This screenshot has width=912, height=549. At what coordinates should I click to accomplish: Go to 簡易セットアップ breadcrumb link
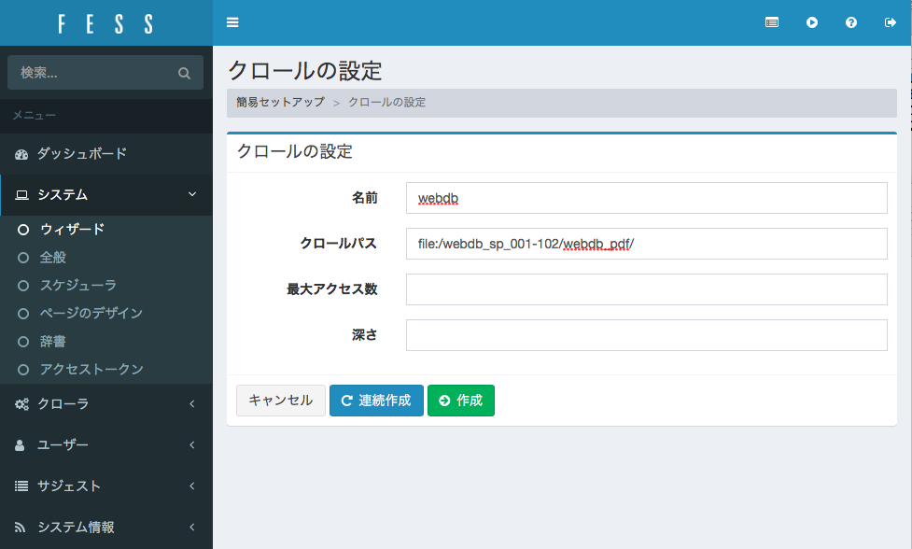pos(280,103)
